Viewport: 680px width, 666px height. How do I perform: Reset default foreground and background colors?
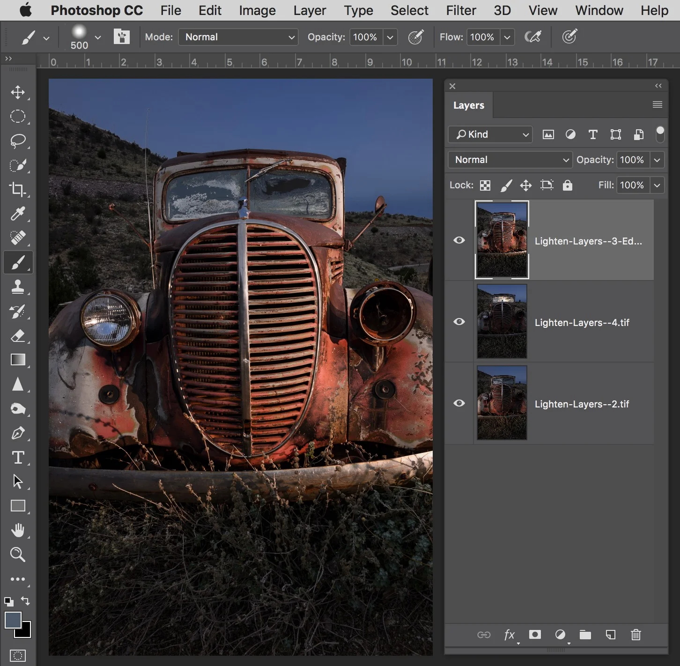click(8, 602)
